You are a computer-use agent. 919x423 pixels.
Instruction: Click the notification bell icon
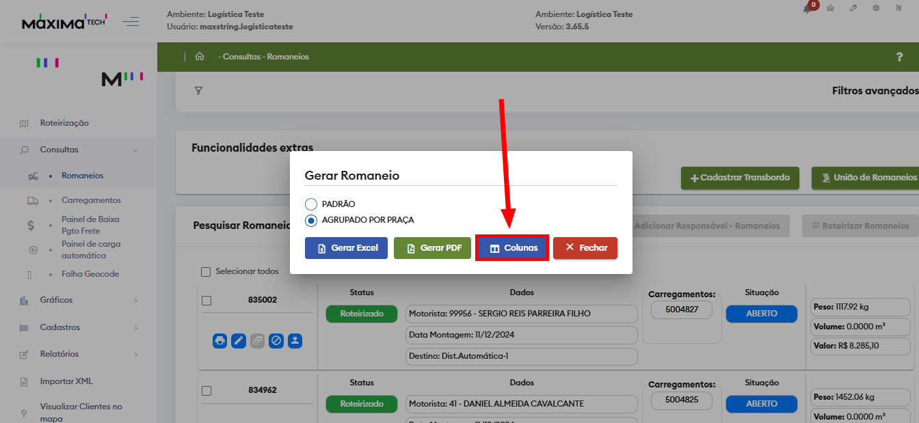click(808, 8)
